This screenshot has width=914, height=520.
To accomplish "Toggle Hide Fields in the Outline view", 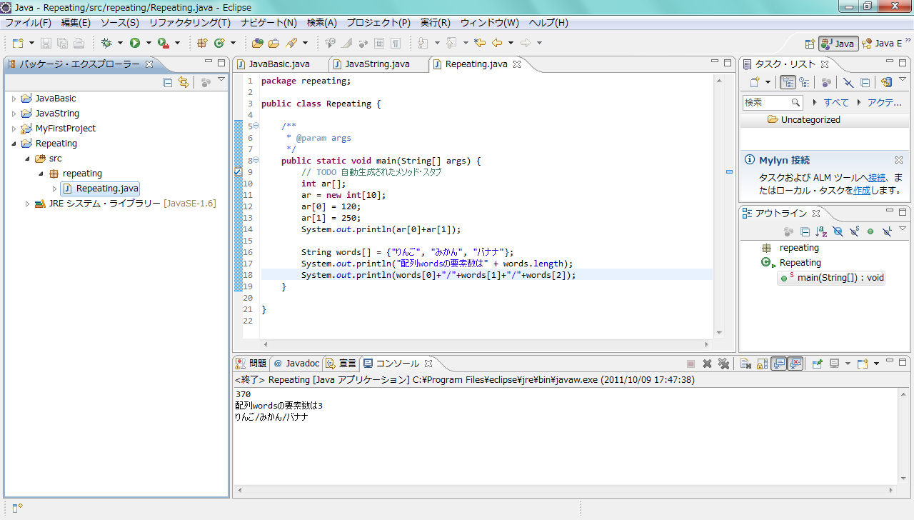I will coord(837,231).
